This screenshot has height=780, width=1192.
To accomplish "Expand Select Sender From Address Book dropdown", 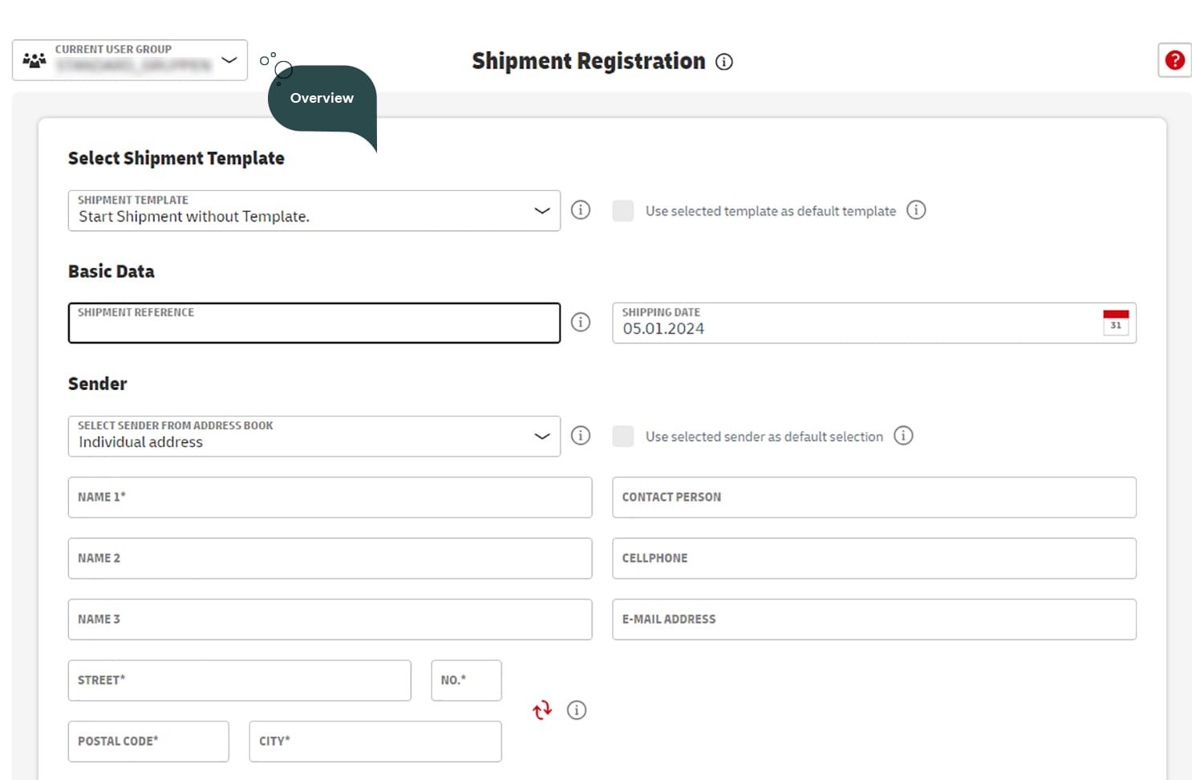I will pos(314,437).
